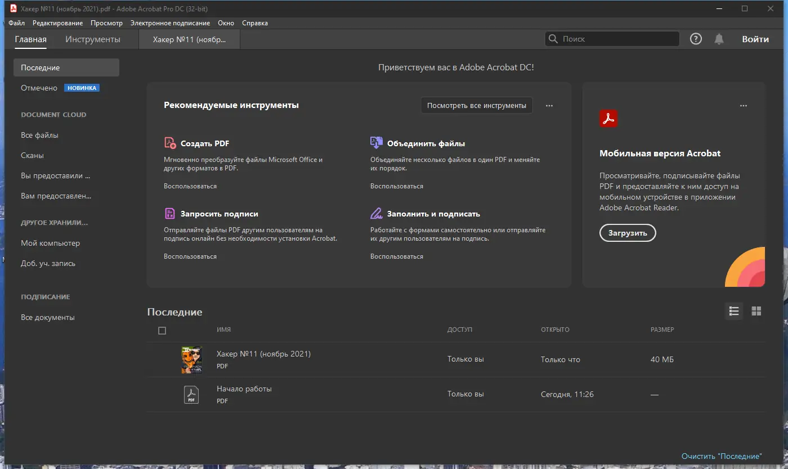Click the Fill and Sign icon

point(377,214)
